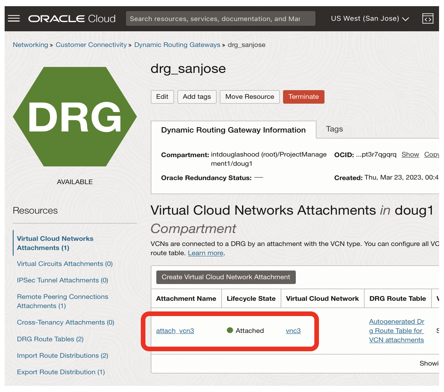Viewport: 444px width, 392px height.
Task: Click the Oracle Redundancy Status label
Action: pyautogui.click(x=206, y=178)
